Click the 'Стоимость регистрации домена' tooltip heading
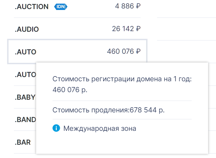Image resolution: width=216 pixels, height=158 pixels. (107, 79)
